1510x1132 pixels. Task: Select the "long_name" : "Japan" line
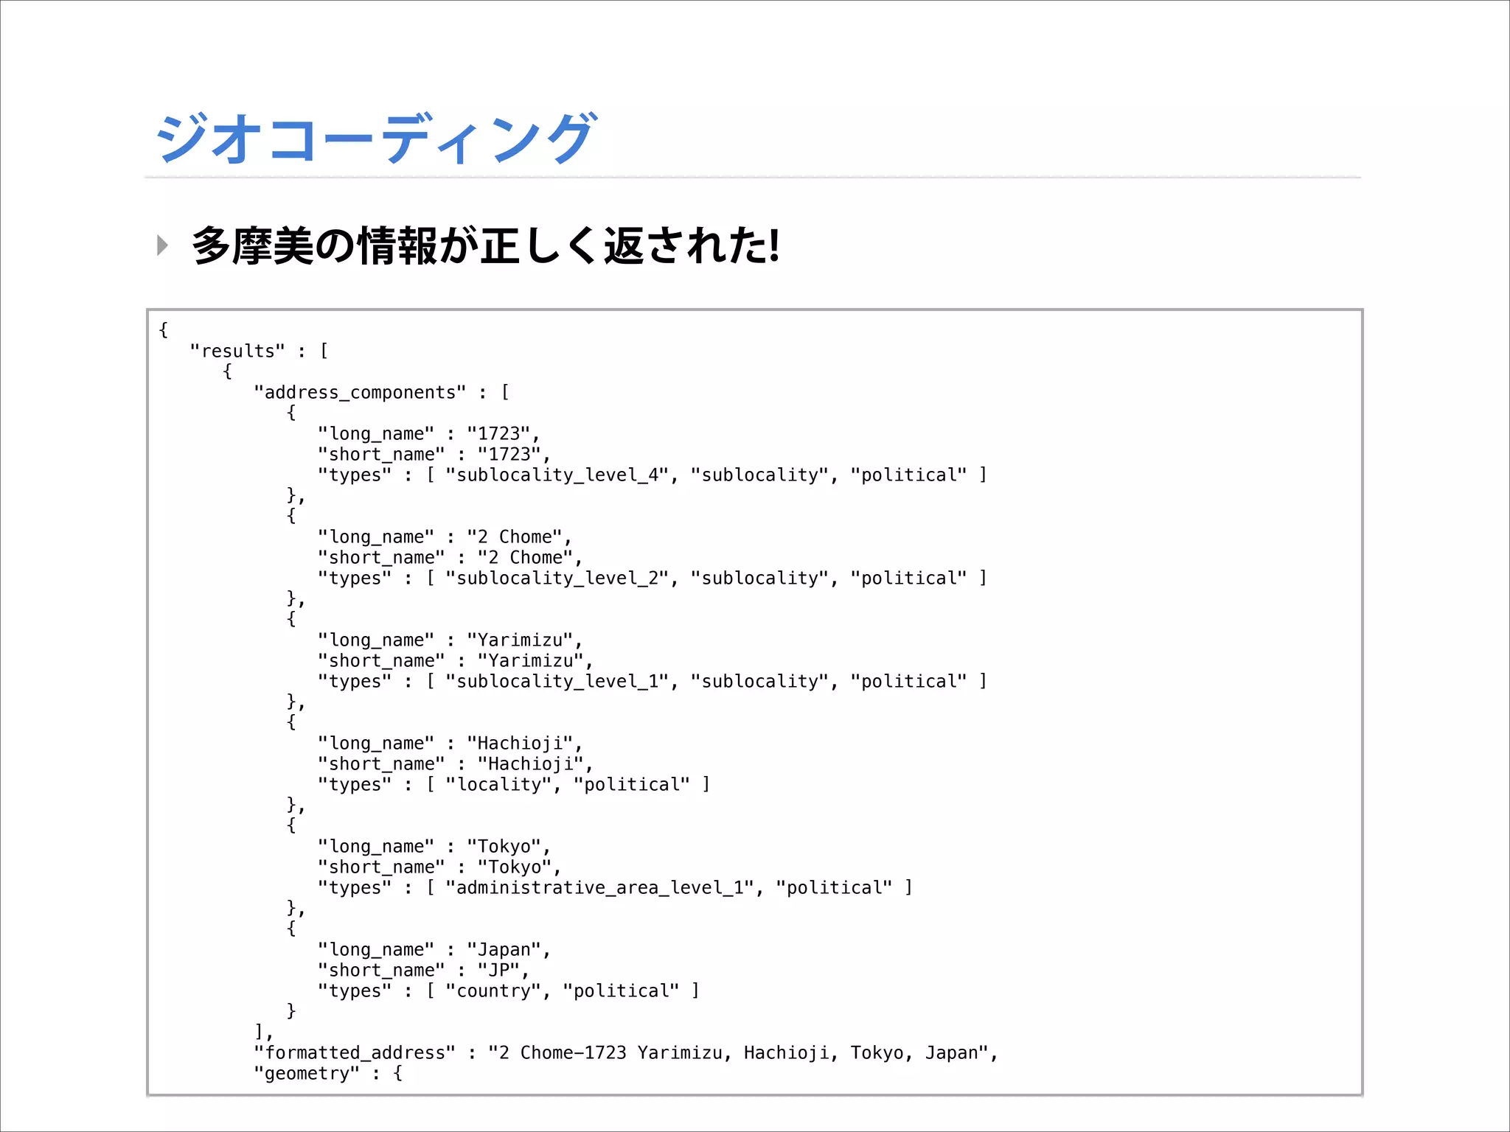point(434,949)
